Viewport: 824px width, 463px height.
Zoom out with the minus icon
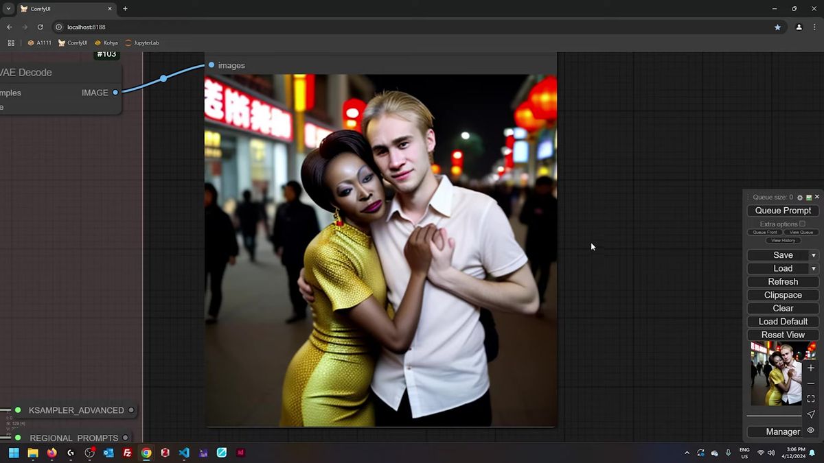coord(811,383)
